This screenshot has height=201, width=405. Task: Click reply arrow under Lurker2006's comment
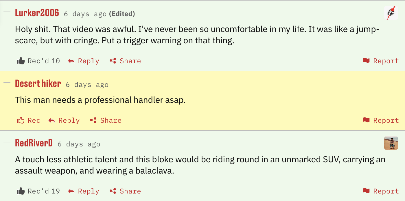71,61
